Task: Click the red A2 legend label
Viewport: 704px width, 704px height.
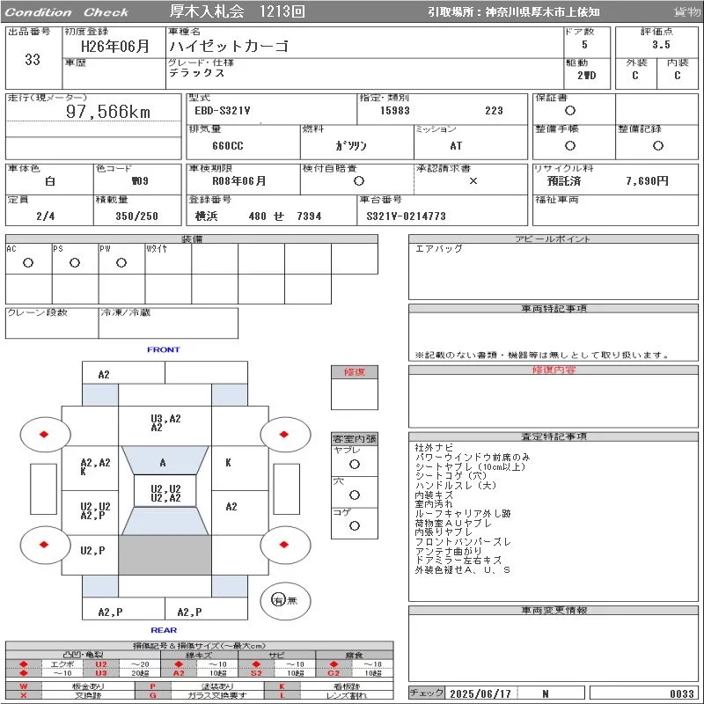Action: (179, 673)
